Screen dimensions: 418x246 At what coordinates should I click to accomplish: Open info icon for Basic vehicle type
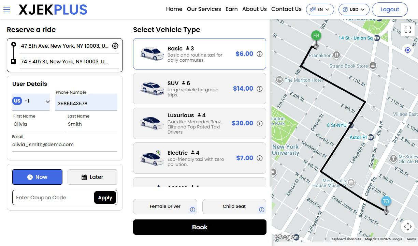pos(260,53)
